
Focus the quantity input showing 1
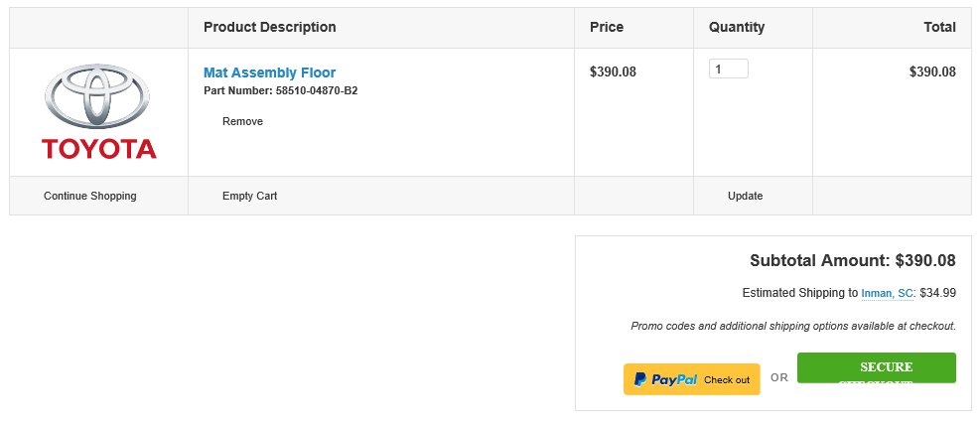[x=728, y=69]
